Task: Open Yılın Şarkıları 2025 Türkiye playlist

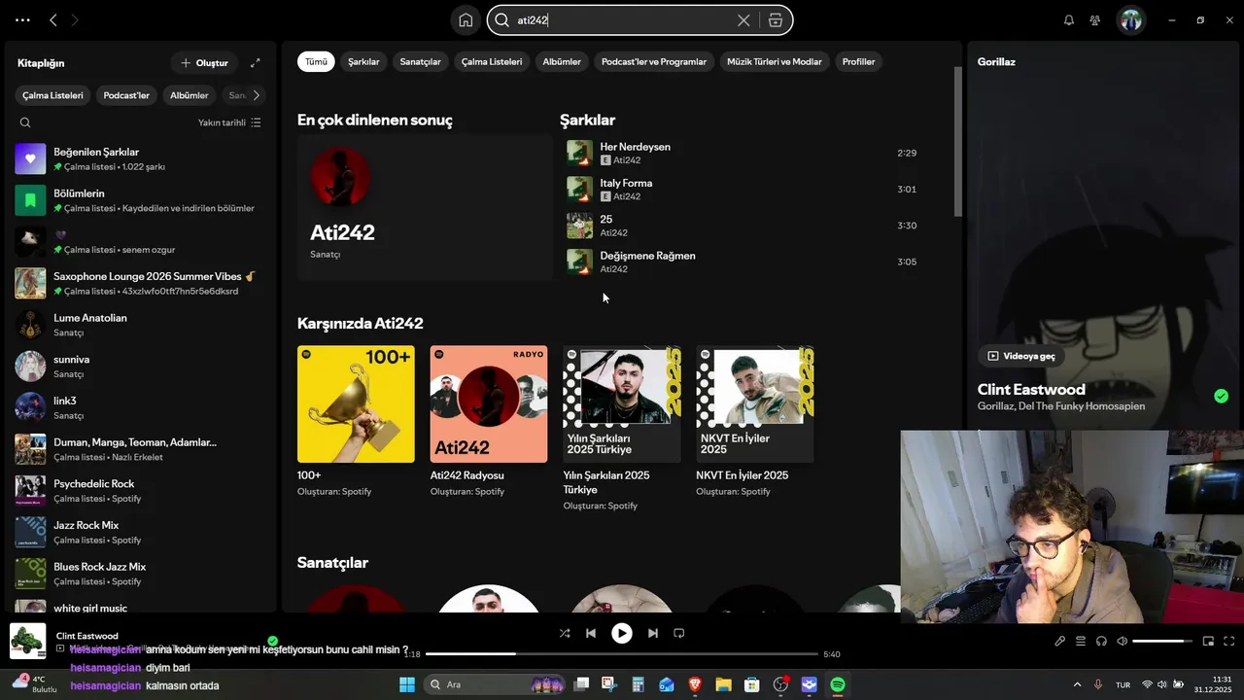Action: click(x=622, y=428)
